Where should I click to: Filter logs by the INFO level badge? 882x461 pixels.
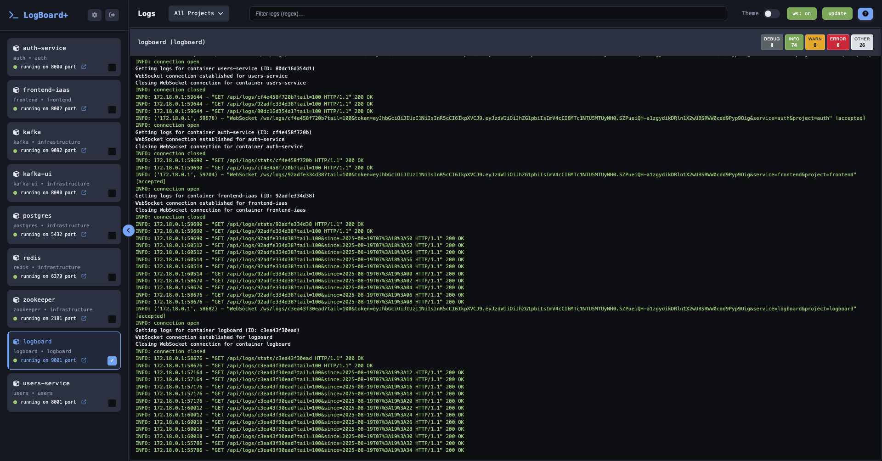794,42
